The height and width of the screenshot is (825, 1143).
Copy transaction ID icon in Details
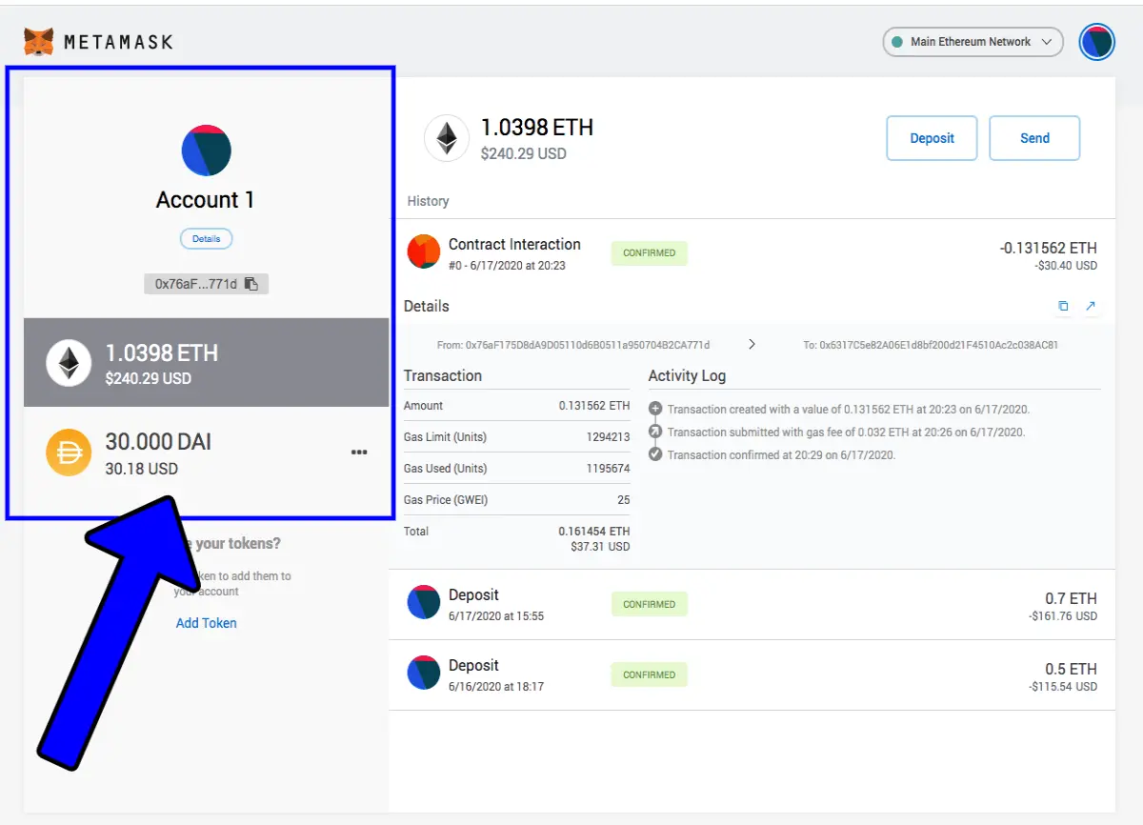(x=1063, y=307)
